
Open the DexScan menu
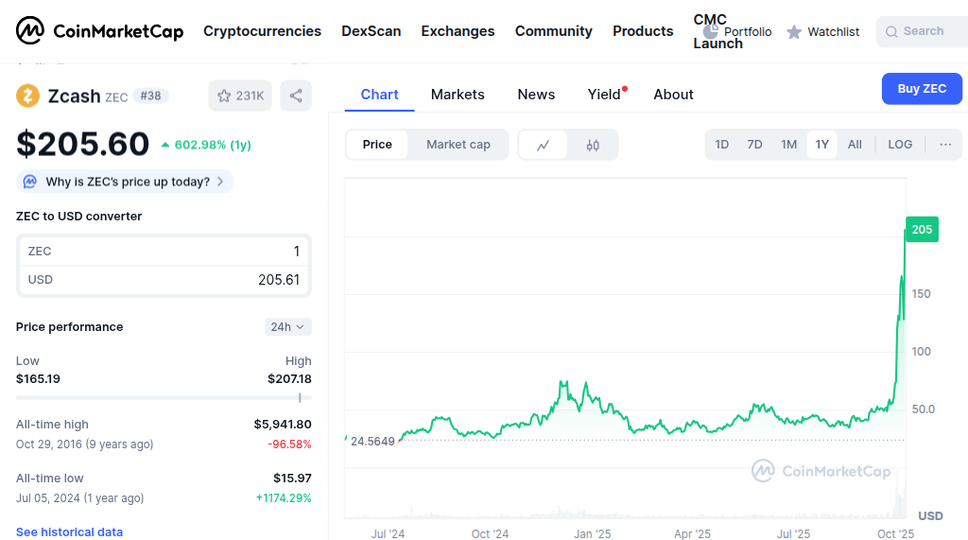[371, 31]
